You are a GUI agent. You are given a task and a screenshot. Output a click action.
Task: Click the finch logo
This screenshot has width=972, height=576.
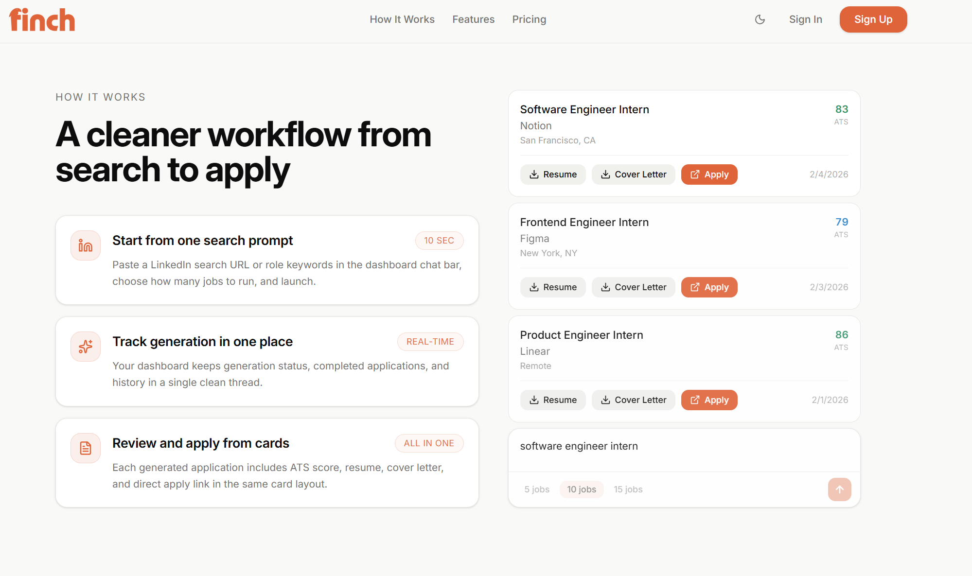42,19
